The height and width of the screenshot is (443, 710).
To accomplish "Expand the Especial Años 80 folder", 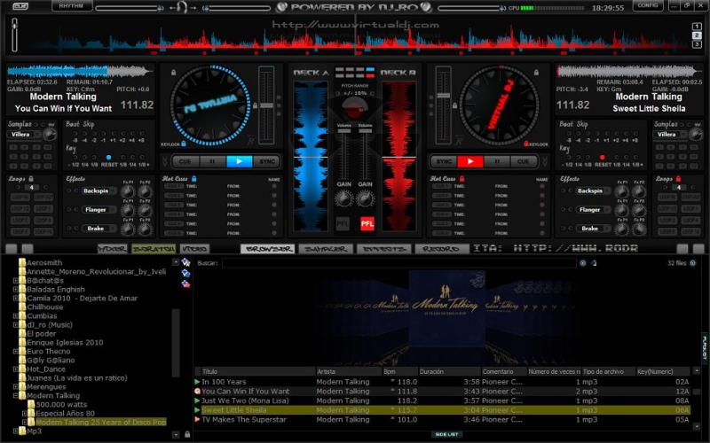I will (25, 413).
